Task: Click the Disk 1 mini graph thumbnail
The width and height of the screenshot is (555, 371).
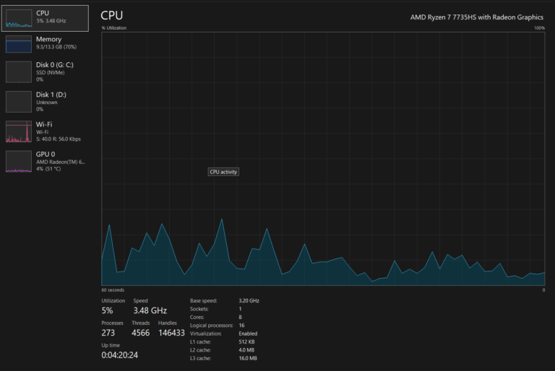Action: tap(19, 102)
